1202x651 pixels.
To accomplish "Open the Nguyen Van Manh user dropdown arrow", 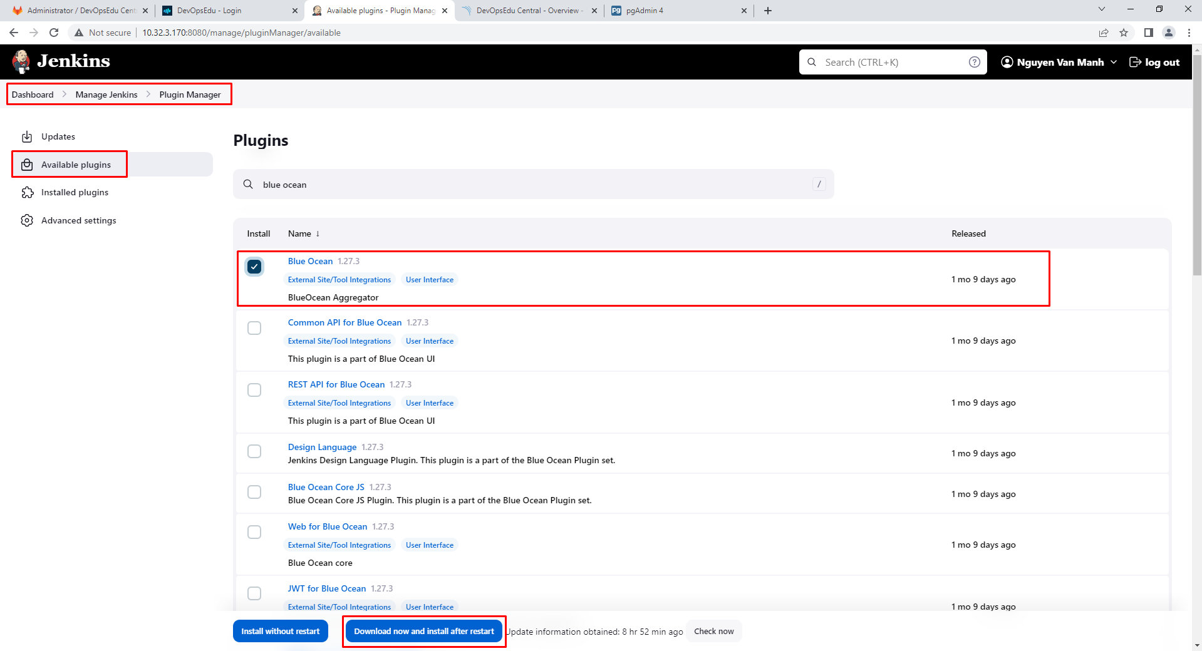I will click(x=1113, y=62).
